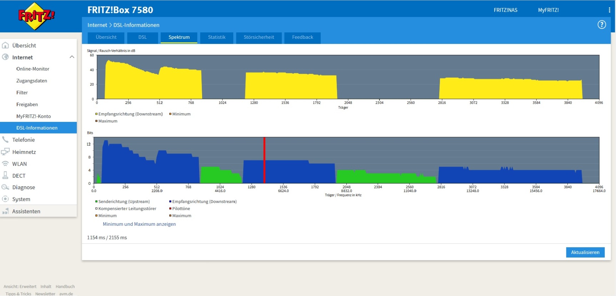Click 'Ansicht: Erweitert' footer link
Image resolution: width=616 pixels, height=296 pixels.
[20, 286]
